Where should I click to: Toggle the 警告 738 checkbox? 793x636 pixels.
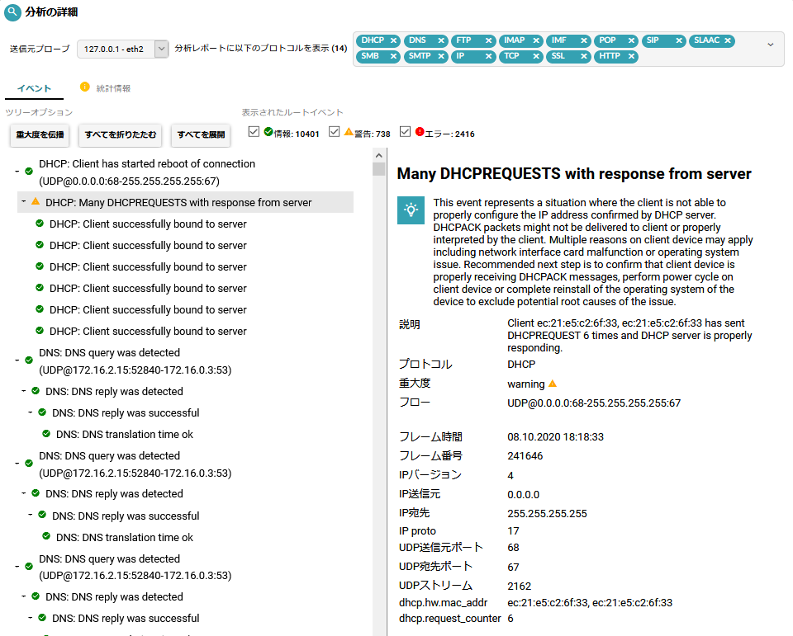(x=335, y=132)
